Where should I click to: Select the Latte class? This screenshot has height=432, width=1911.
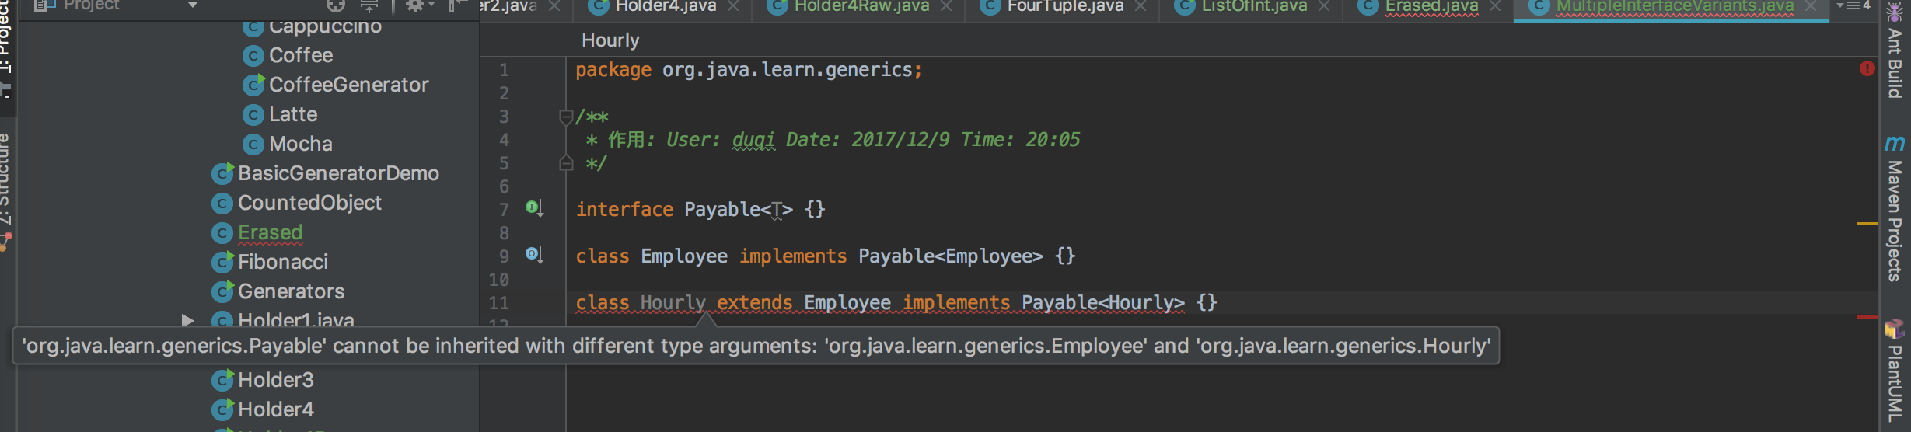tap(293, 114)
